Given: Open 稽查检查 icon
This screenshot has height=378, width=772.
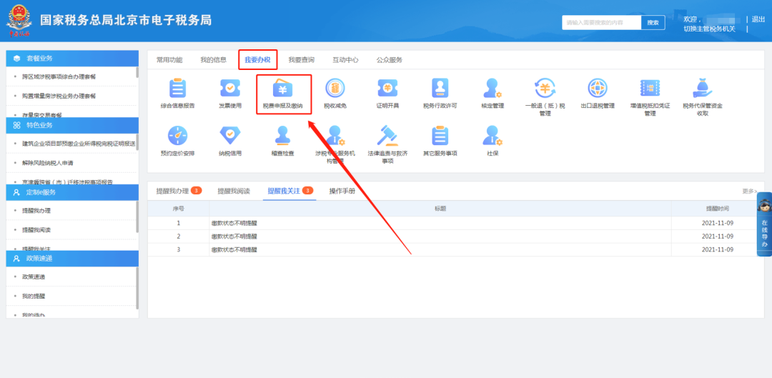Looking at the screenshot, I should pos(282,135).
